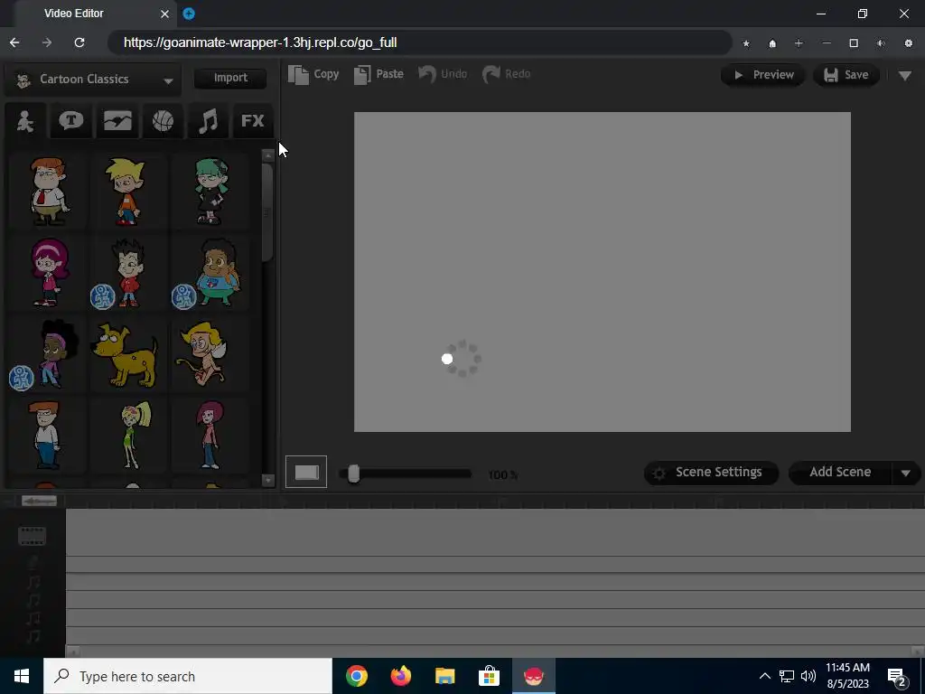Open the Backgrounds tab
Image resolution: width=925 pixels, height=694 pixels.
tap(117, 121)
